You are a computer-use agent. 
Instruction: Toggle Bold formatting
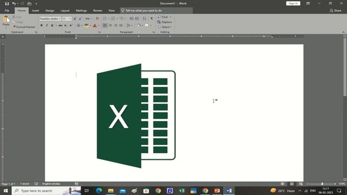click(x=41, y=25)
